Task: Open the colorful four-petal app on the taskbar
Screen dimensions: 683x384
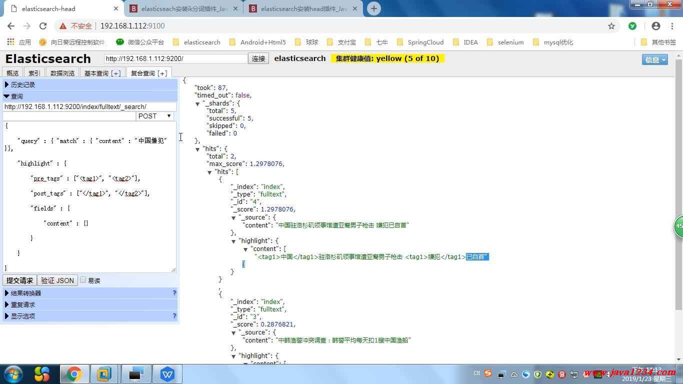Action: pos(42,374)
